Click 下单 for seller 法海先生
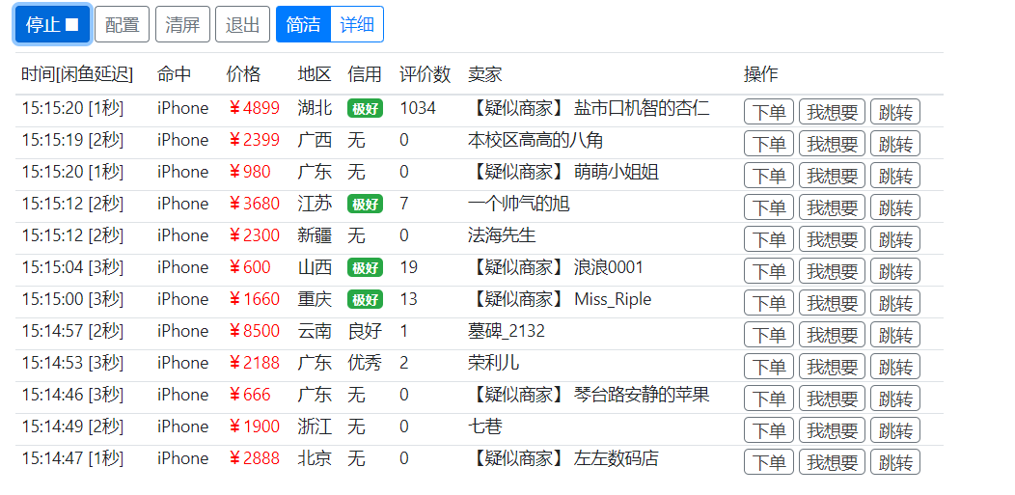This screenshot has width=1015, height=495. tap(768, 239)
